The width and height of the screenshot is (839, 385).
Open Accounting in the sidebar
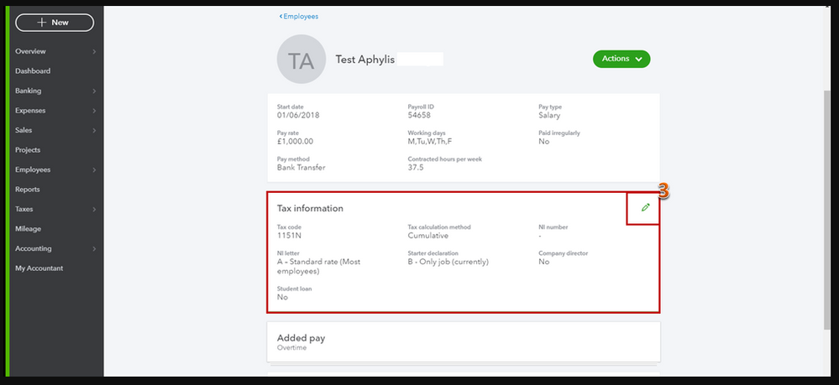[34, 248]
